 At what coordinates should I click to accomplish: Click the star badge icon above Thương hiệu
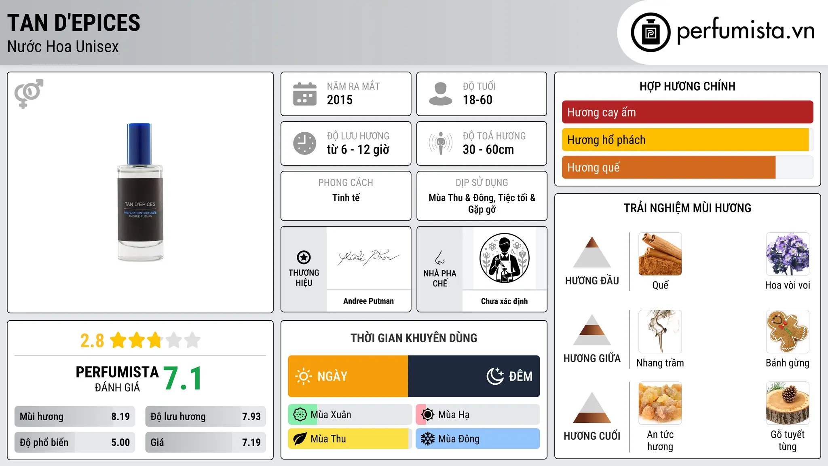click(x=304, y=257)
